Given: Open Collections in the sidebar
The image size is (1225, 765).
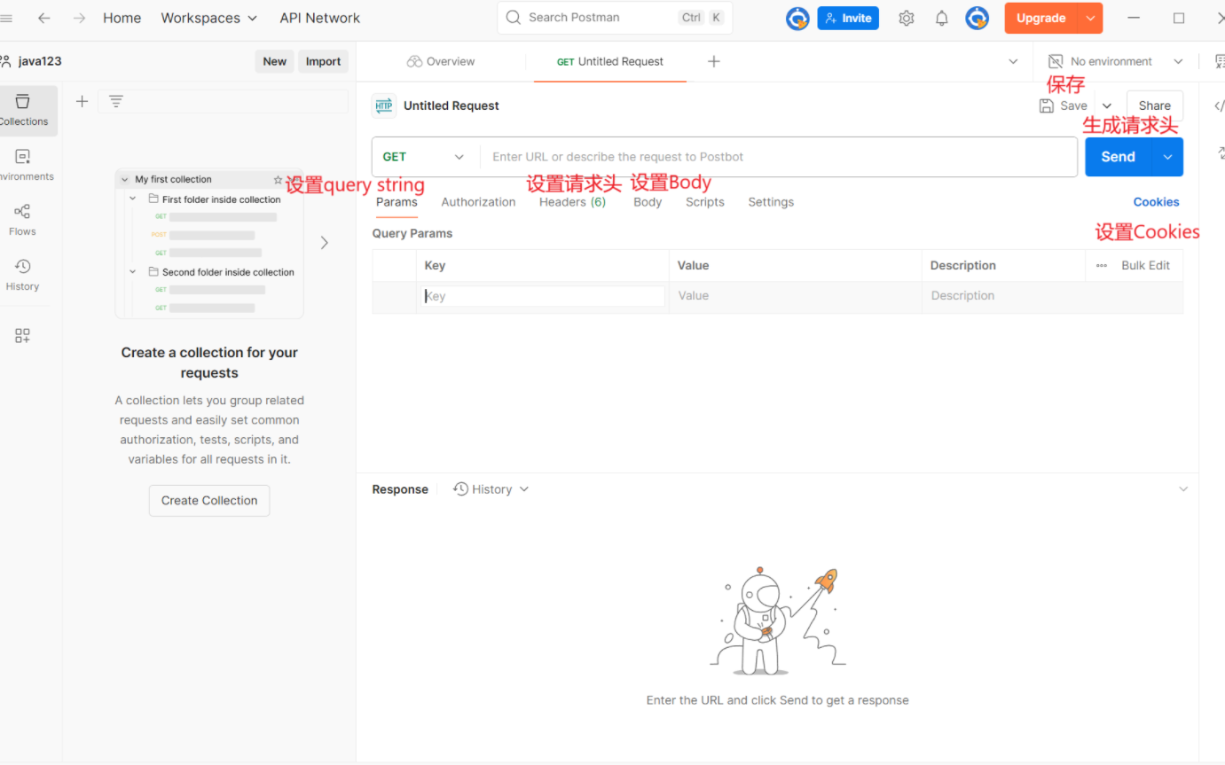Looking at the screenshot, I should coord(24,110).
